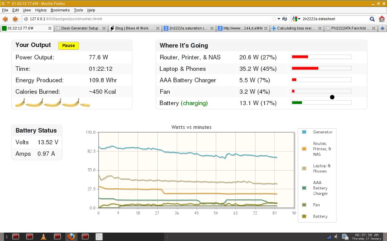Go to the home page via house icon
Viewport: 387px width, 241px height.
[382, 19]
